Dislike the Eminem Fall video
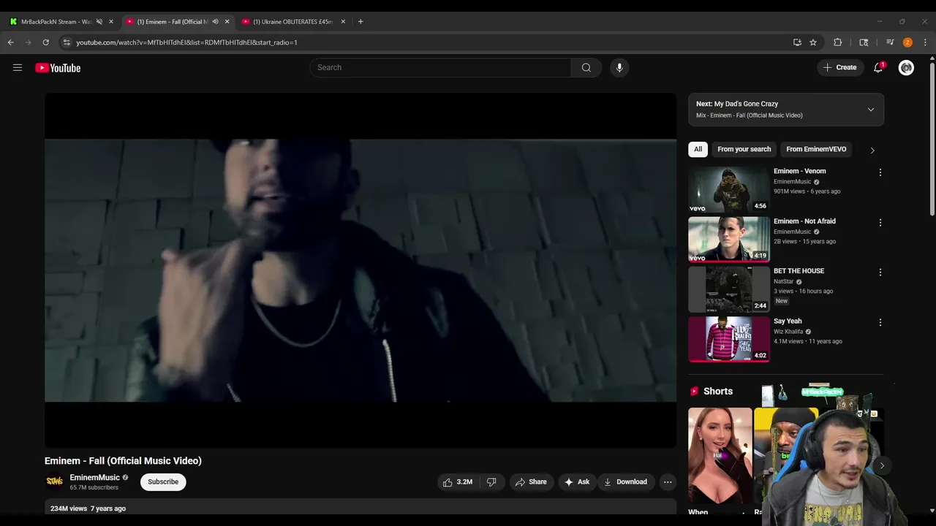The height and width of the screenshot is (526, 936). coord(491,482)
